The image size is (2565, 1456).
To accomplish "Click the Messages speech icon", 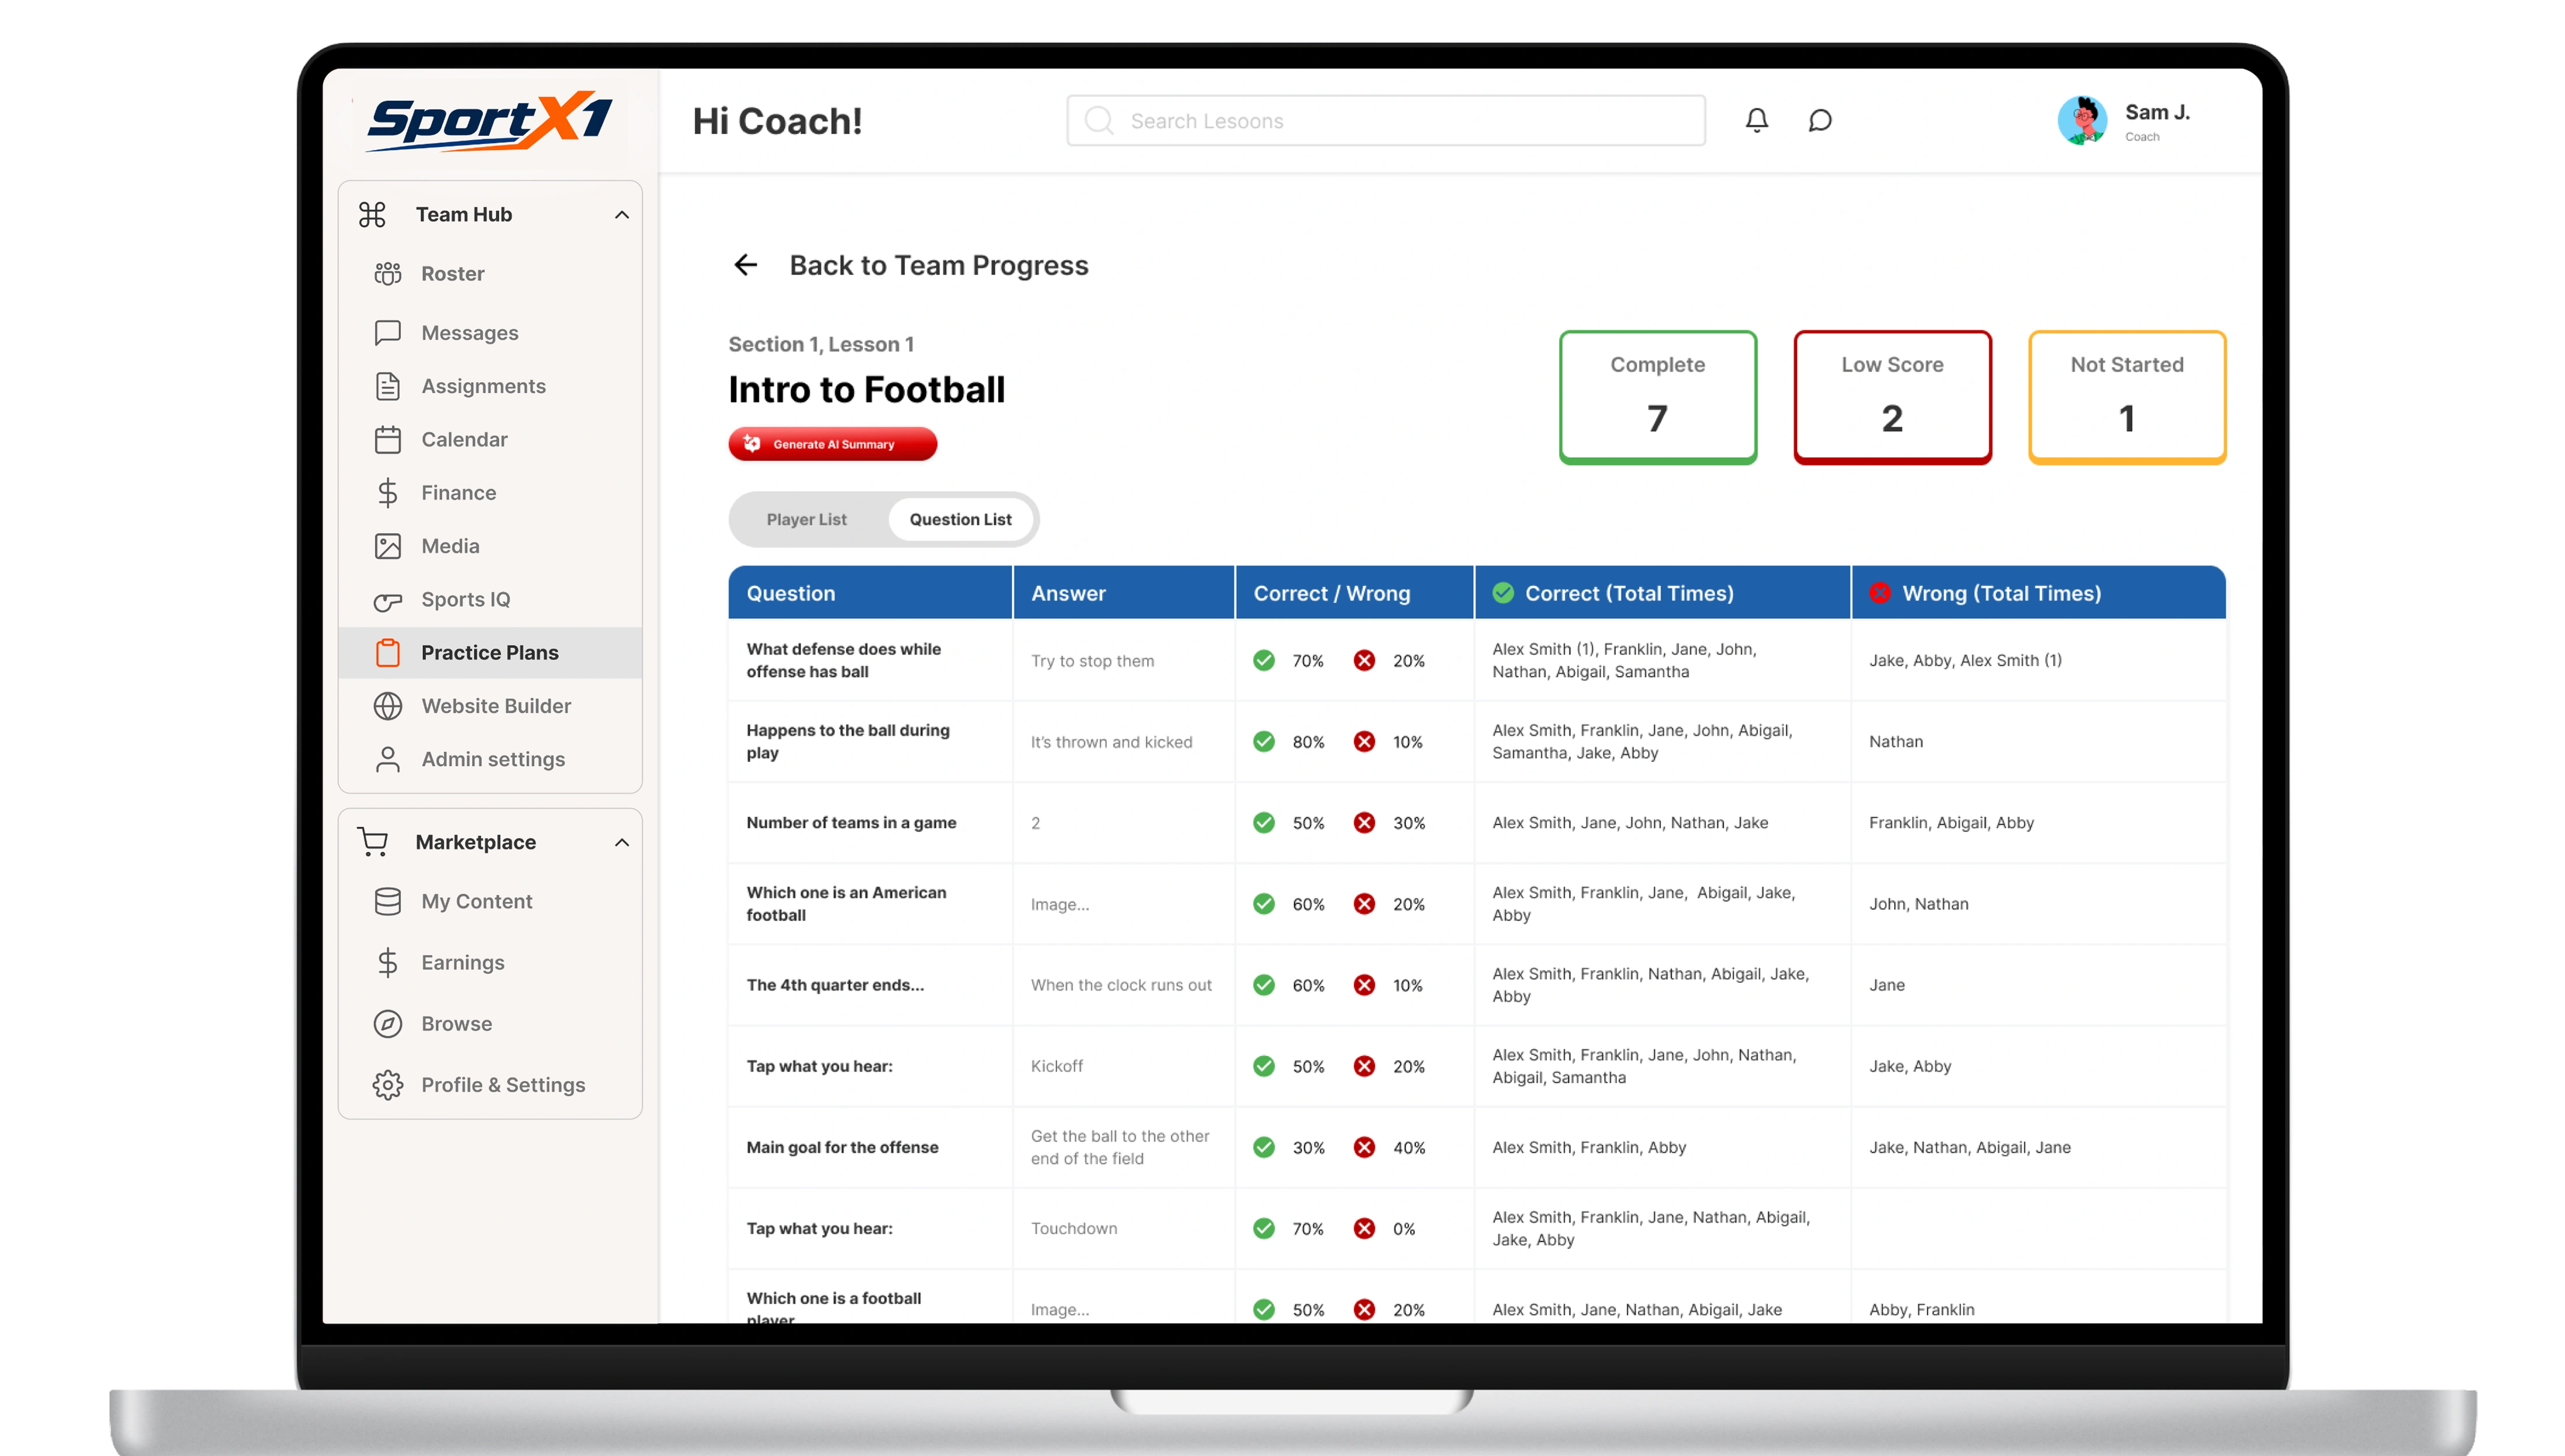I will 388,332.
